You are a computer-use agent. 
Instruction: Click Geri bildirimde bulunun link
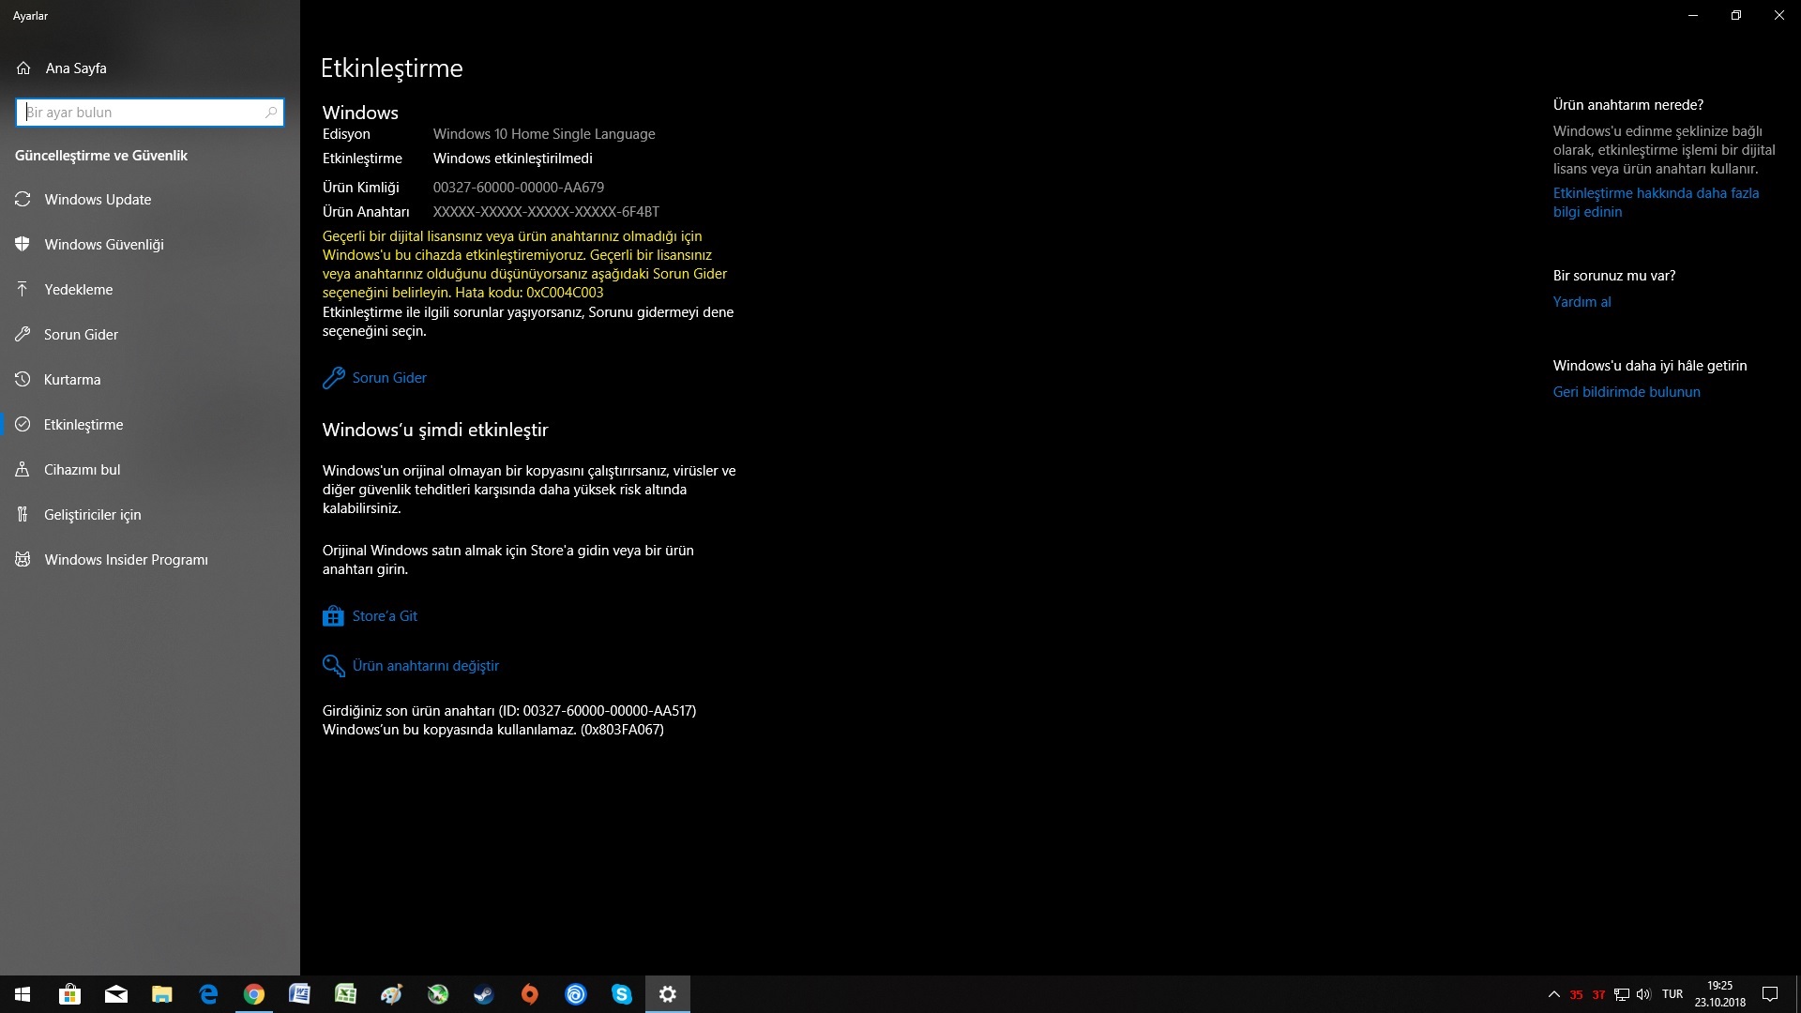[x=1627, y=392]
